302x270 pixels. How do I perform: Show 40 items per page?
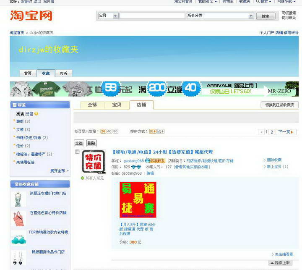coord(109,131)
